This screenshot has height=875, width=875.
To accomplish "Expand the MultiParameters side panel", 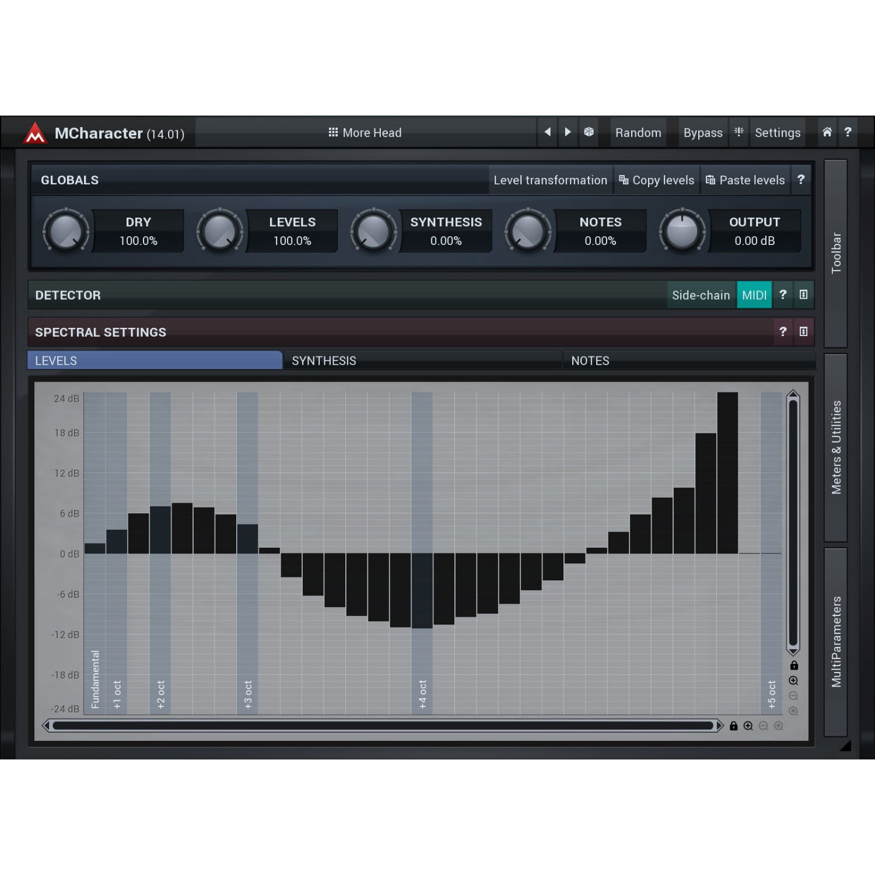I will pos(836,642).
